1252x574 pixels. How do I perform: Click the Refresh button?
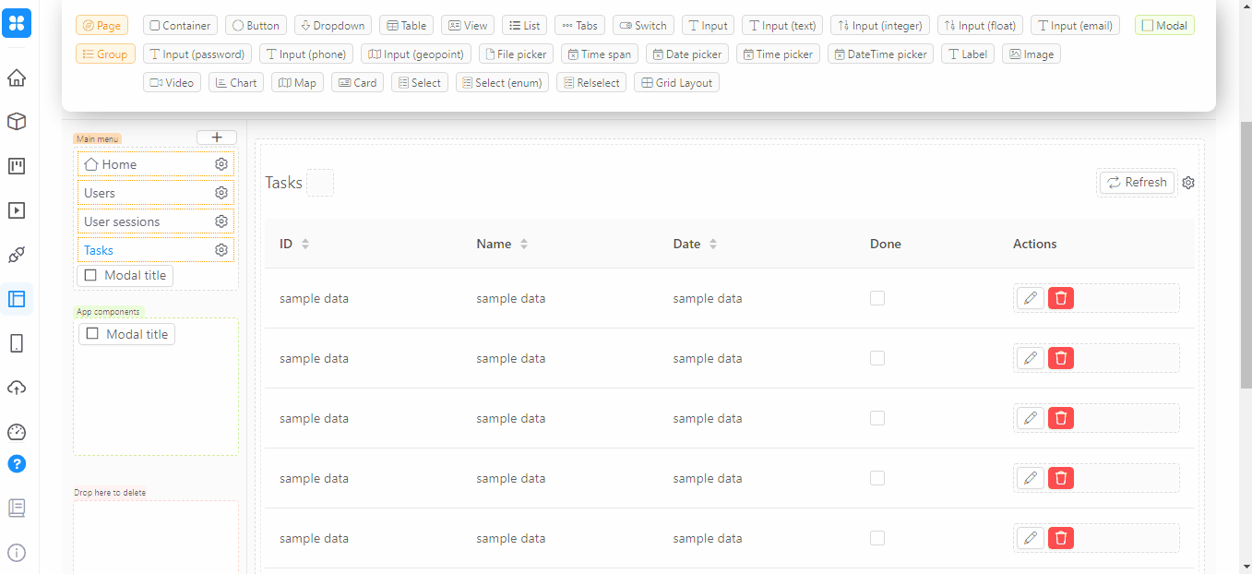(x=1137, y=183)
